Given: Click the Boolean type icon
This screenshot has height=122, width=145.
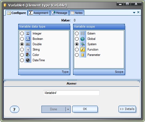Looking at the screenshot, I should 28,39.
